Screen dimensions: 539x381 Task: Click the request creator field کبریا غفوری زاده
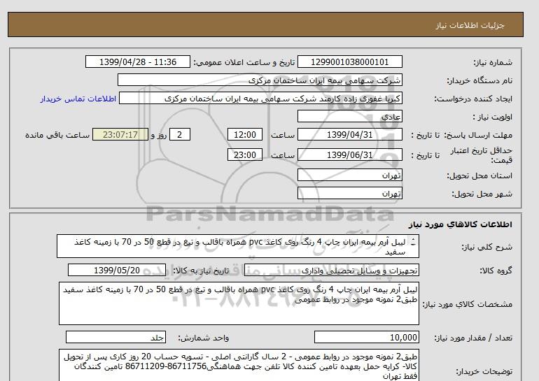click(x=260, y=99)
